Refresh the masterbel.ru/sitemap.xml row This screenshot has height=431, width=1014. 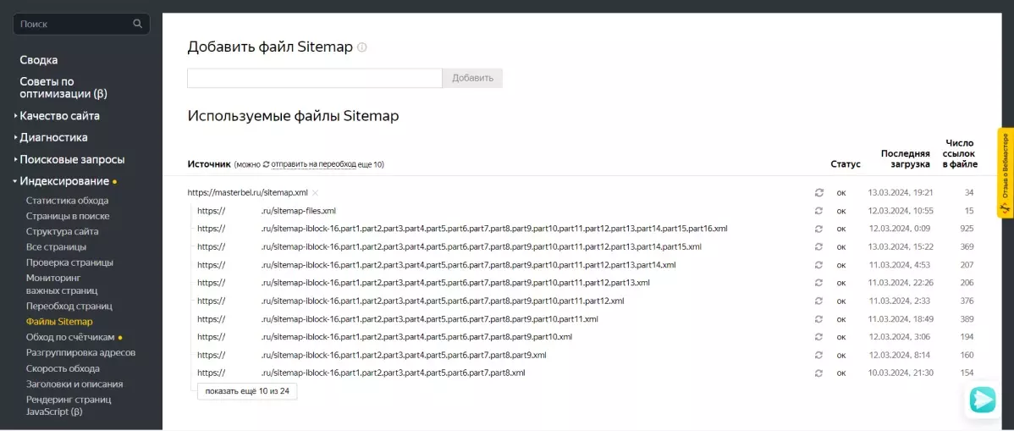818,193
